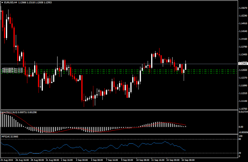Image resolution: width=248 pixels, height=162 pixels.
Task: Click the 0.012724 MACD scale value
Action: (x=243, y=112)
